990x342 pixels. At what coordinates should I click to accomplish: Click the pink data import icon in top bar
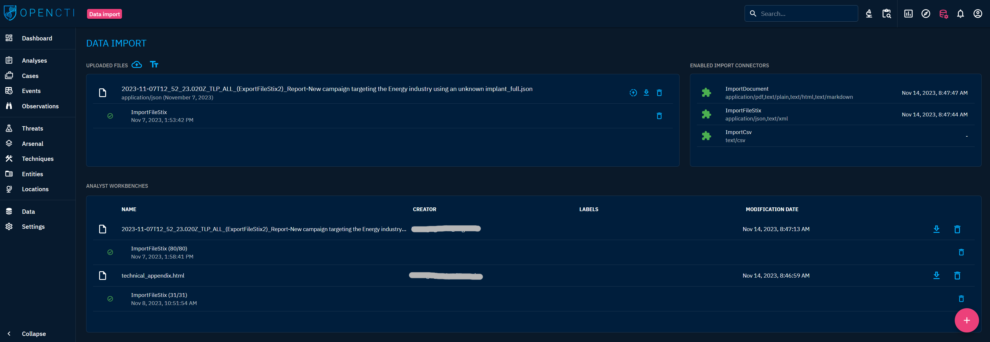tap(943, 14)
